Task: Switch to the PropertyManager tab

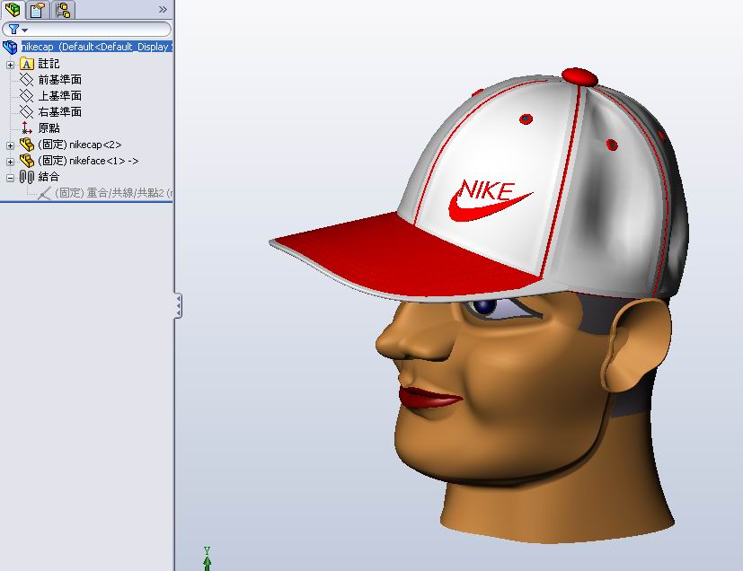Action: click(38, 10)
